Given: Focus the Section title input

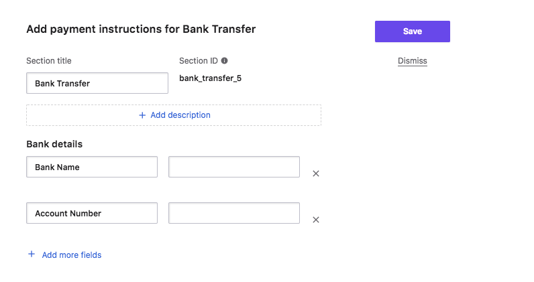Looking at the screenshot, I should pyautogui.click(x=97, y=83).
